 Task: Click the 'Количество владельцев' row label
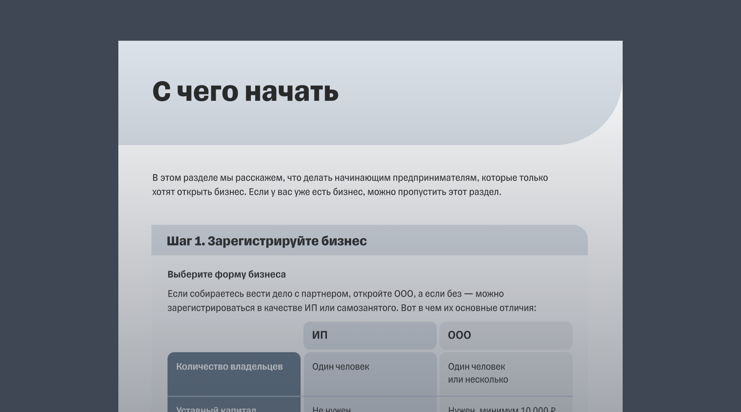(234, 374)
